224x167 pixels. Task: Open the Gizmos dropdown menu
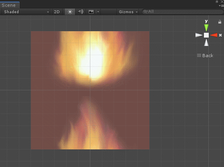[128, 12]
